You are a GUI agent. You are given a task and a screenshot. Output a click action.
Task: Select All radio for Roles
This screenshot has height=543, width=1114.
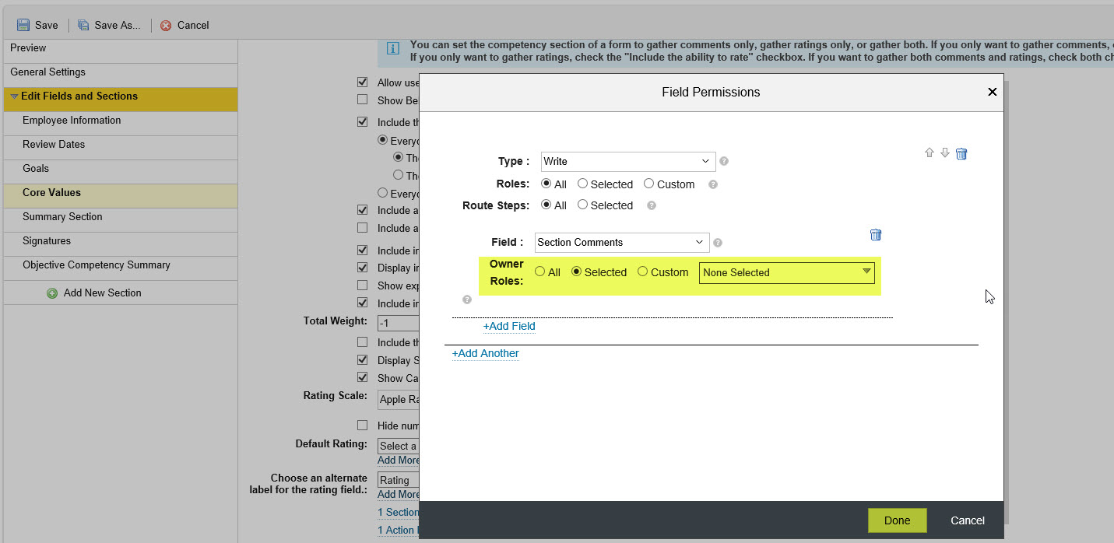click(546, 184)
